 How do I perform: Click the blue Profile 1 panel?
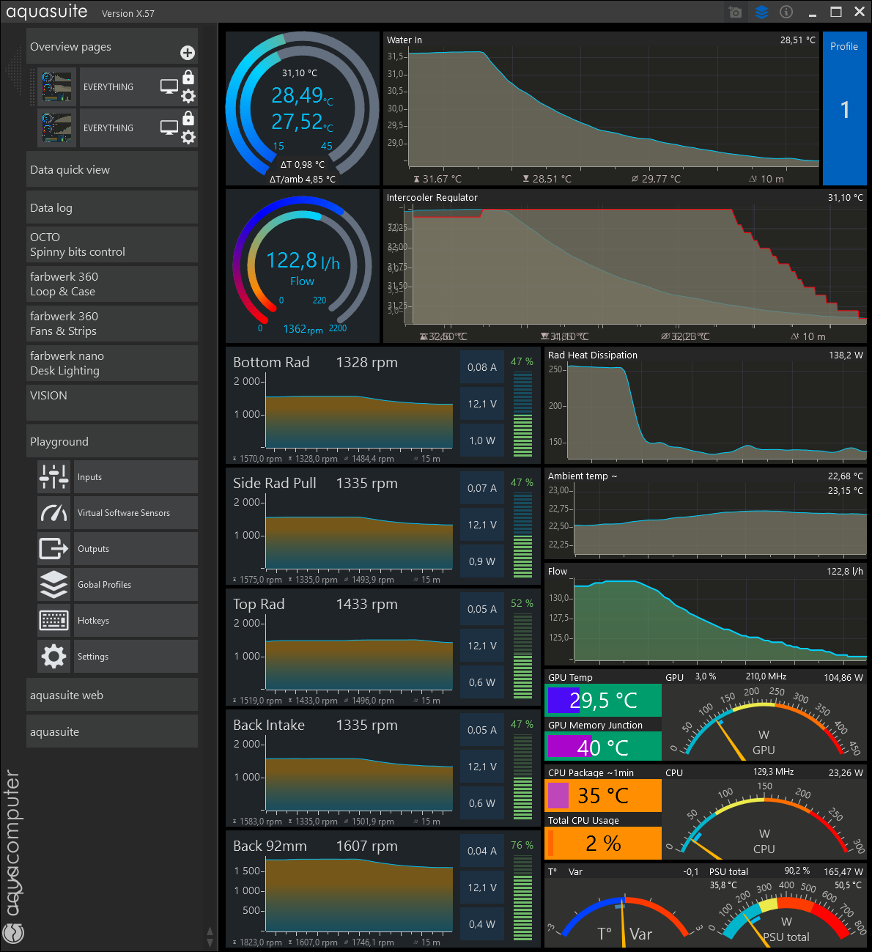tap(844, 108)
